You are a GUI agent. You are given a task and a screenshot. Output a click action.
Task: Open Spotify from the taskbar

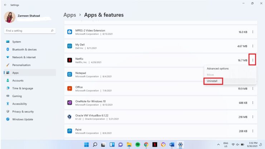[138, 145]
